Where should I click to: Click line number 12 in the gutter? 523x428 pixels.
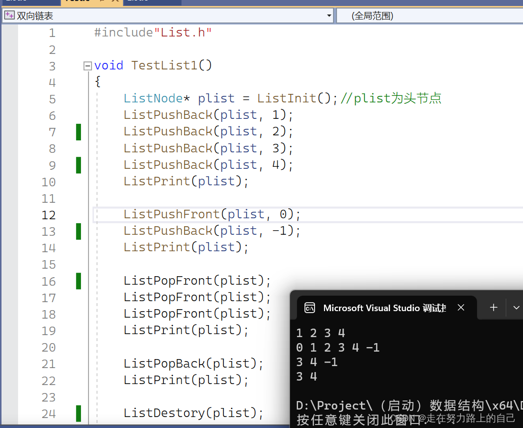[48, 215]
